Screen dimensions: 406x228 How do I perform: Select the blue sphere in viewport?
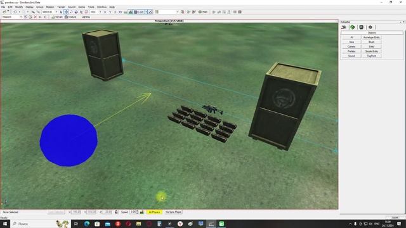tap(69, 141)
